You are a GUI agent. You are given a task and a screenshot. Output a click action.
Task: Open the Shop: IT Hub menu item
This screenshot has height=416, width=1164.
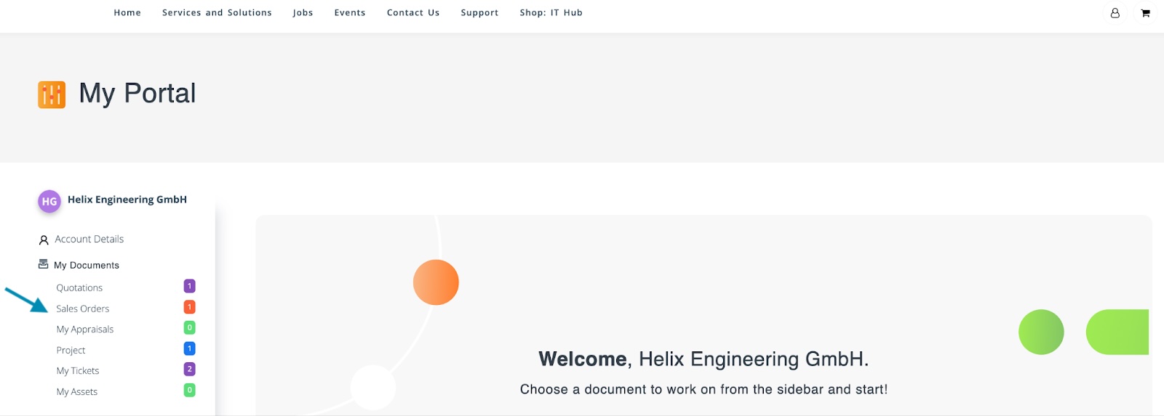[x=551, y=13]
